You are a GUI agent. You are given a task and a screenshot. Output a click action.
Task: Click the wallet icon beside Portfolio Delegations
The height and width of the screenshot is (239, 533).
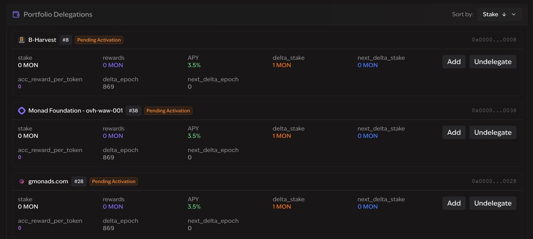pyautogui.click(x=16, y=14)
